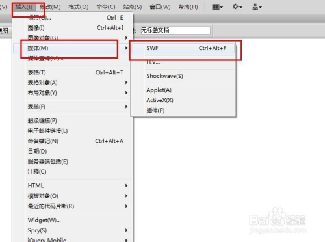Expand the 表单(F) submenu

point(73,107)
